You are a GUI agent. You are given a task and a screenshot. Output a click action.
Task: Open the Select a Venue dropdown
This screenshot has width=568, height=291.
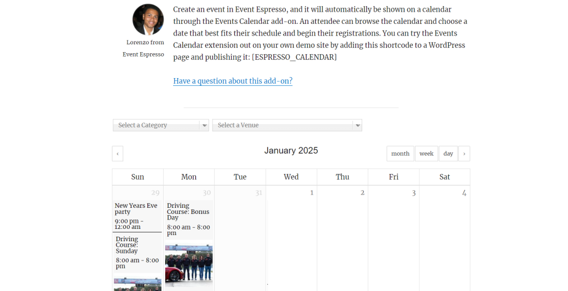tap(282, 125)
